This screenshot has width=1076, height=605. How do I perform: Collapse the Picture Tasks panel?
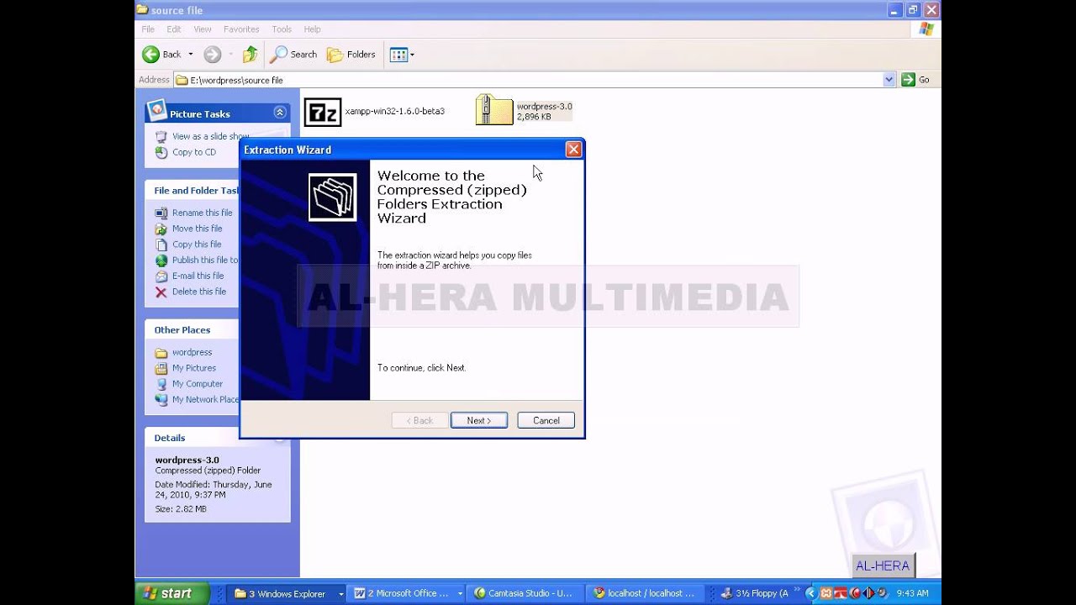click(x=280, y=113)
